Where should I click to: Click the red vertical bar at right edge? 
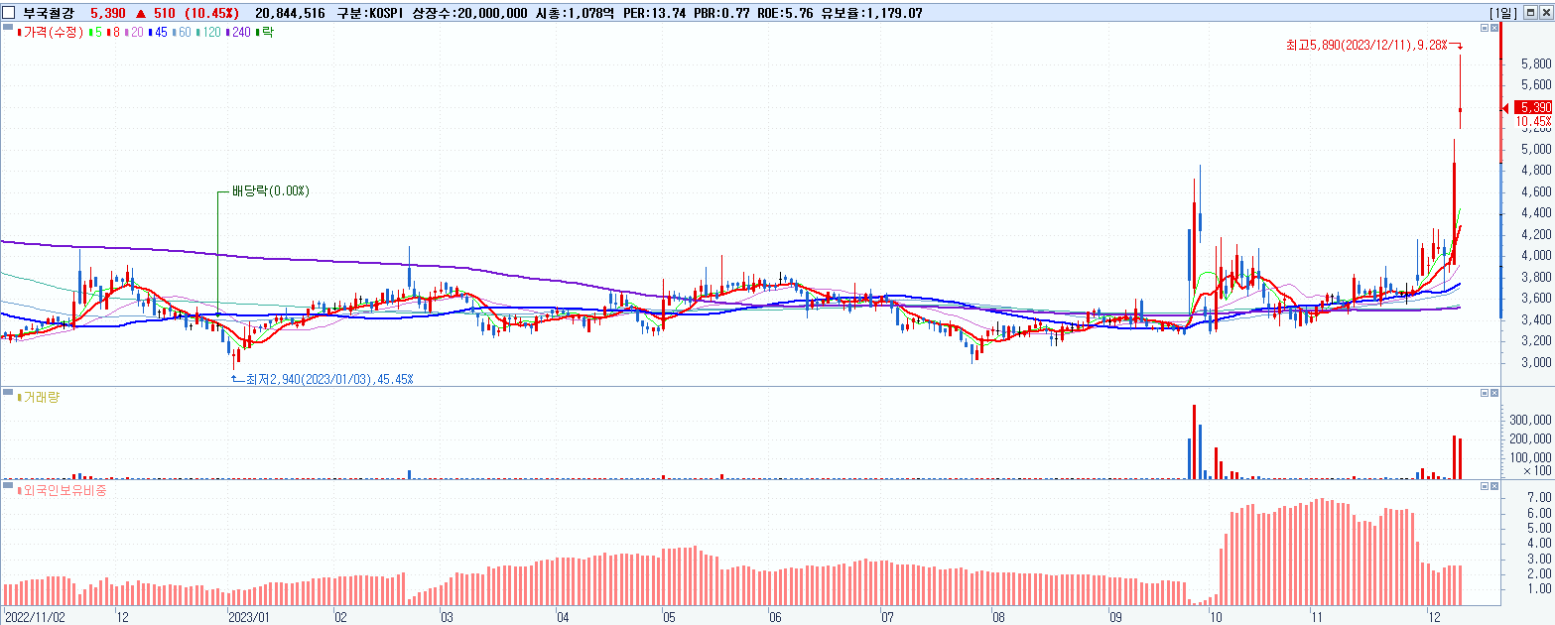pos(1500,92)
